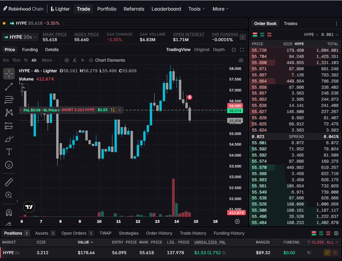The height and width of the screenshot is (261, 342).
Task: Close the HYPE position with red X
Action: [x=335, y=253]
